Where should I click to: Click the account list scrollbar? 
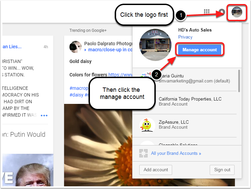239,81
